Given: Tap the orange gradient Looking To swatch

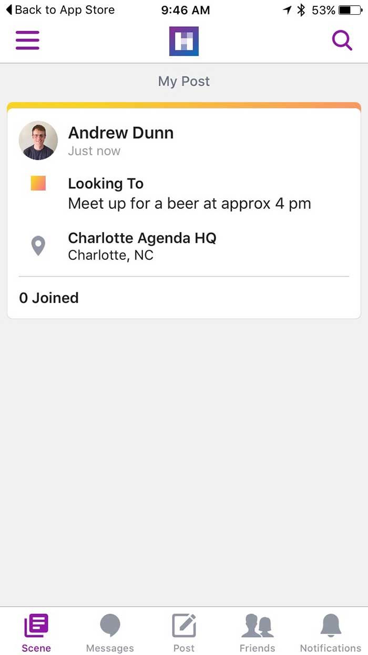Looking at the screenshot, I should 38,184.
